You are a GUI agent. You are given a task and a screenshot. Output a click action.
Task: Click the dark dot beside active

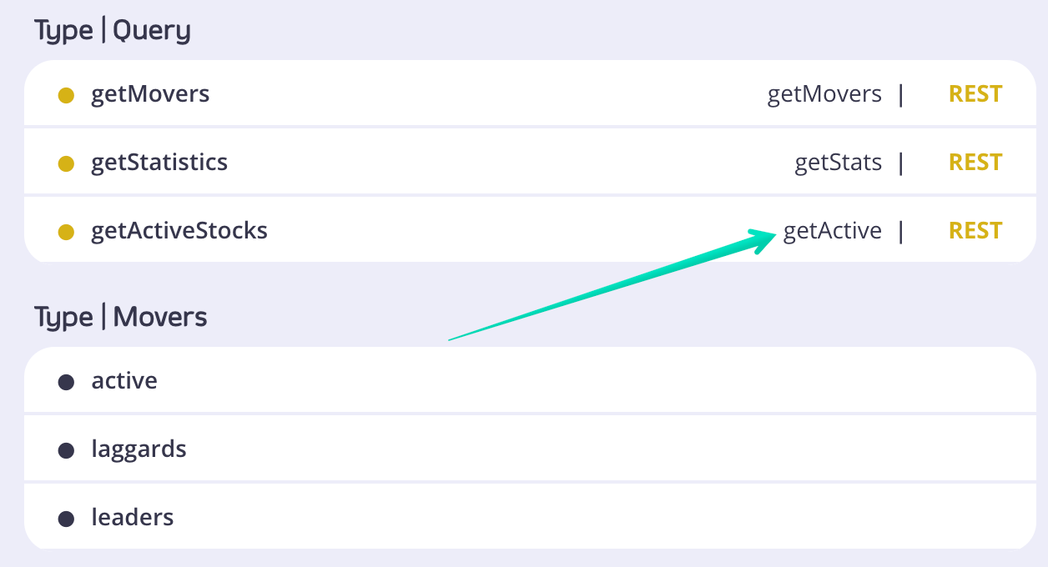click(66, 382)
